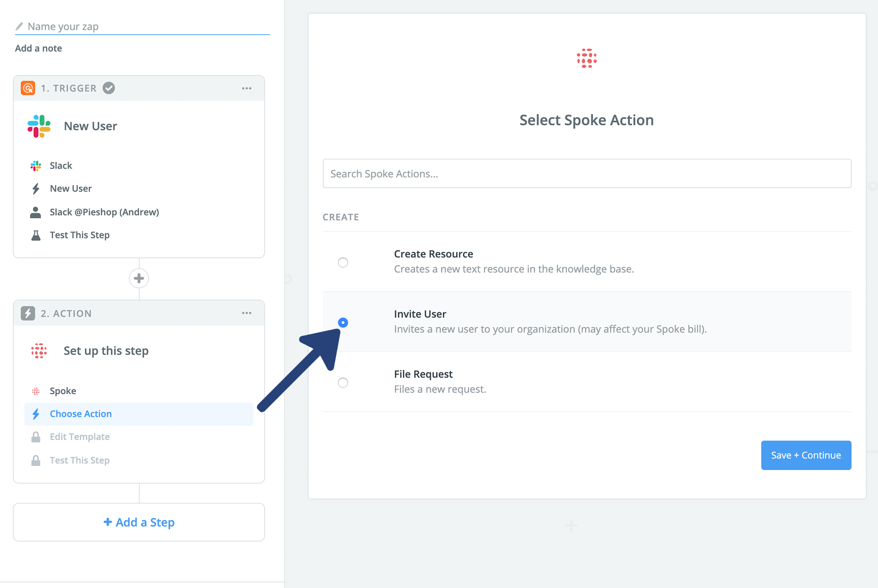The height and width of the screenshot is (588, 878).
Task: Select the Invite User radio button
Action: click(343, 322)
